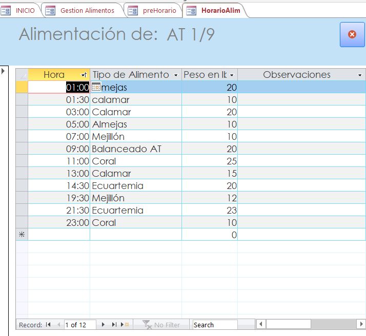The height and width of the screenshot is (336, 366).
Task: Click the No Filter indicator
Action: (161, 325)
